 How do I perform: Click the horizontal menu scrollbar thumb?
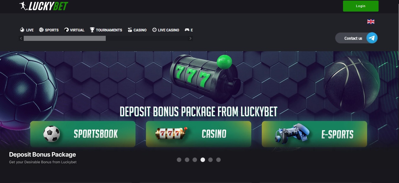(x=65, y=38)
